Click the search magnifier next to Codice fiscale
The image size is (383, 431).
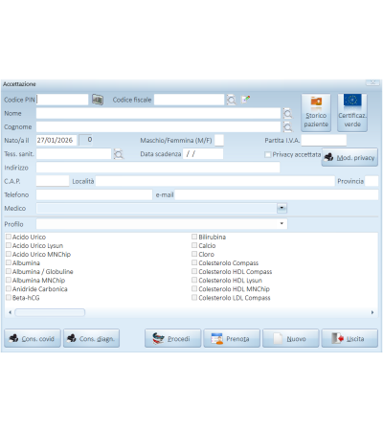click(x=231, y=100)
